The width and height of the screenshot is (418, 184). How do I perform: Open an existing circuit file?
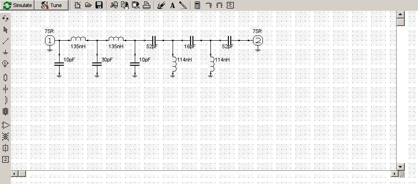tap(88, 5)
